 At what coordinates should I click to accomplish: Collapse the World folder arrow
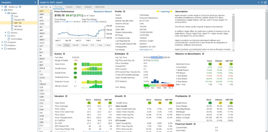tap(2, 10)
